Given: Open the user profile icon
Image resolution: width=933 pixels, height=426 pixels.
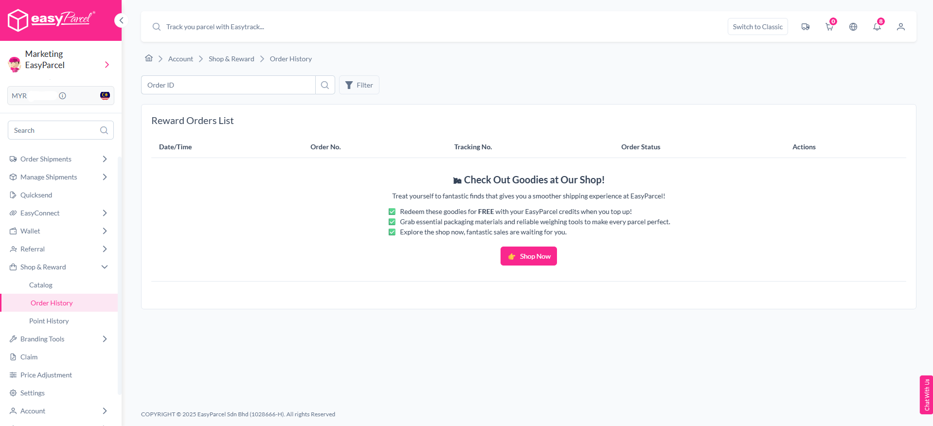Looking at the screenshot, I should tap(901, 27).
